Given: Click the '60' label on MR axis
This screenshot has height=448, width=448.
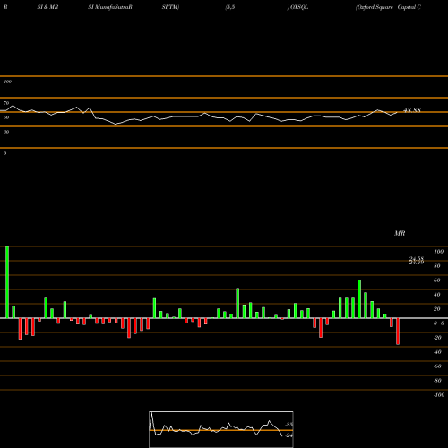Looking at the screenshot, I should (436, 280).
